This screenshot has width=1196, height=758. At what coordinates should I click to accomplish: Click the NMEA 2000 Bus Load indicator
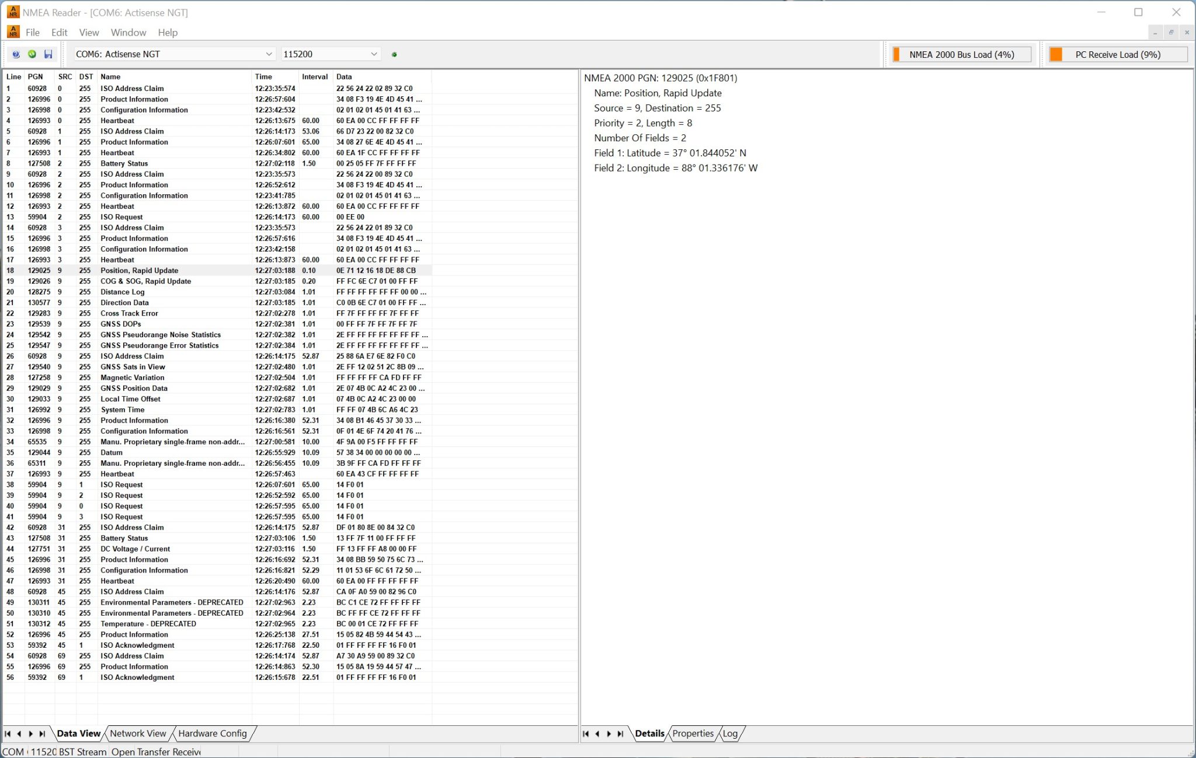click(x=961, y=54)
